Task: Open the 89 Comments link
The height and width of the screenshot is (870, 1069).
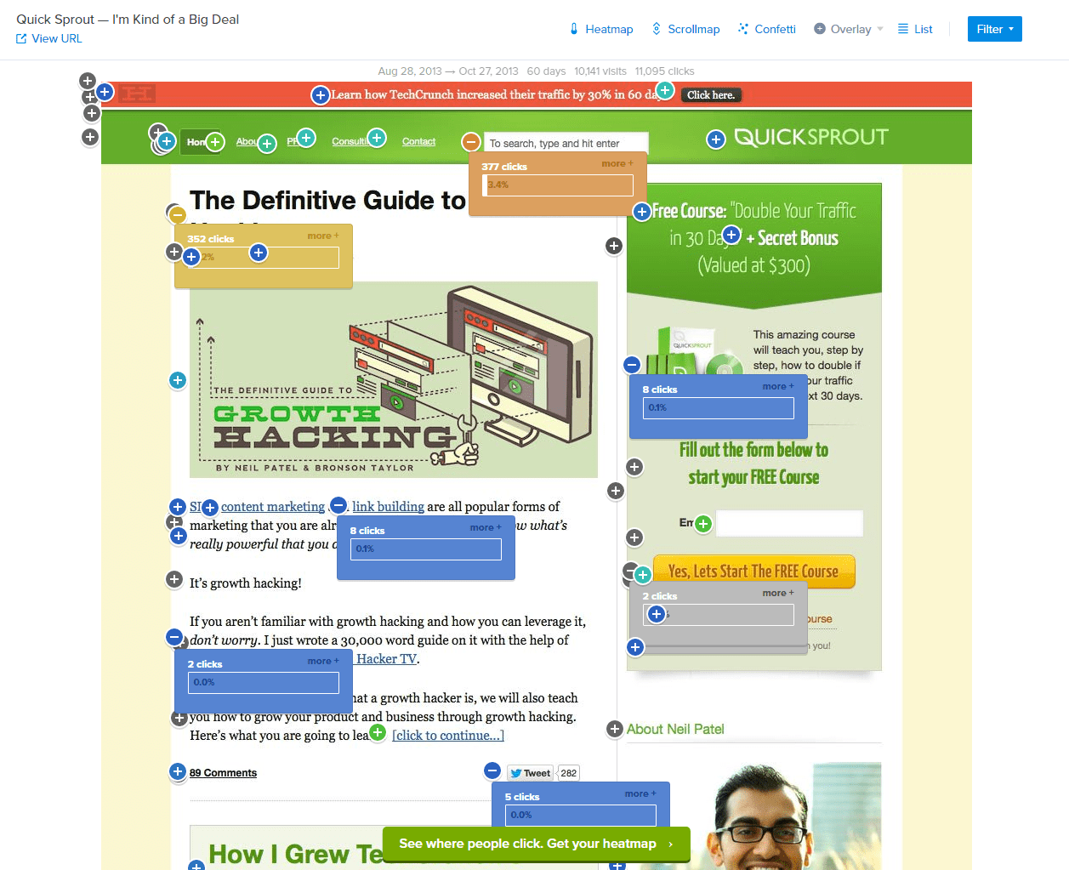Action: tap(223, 773)
